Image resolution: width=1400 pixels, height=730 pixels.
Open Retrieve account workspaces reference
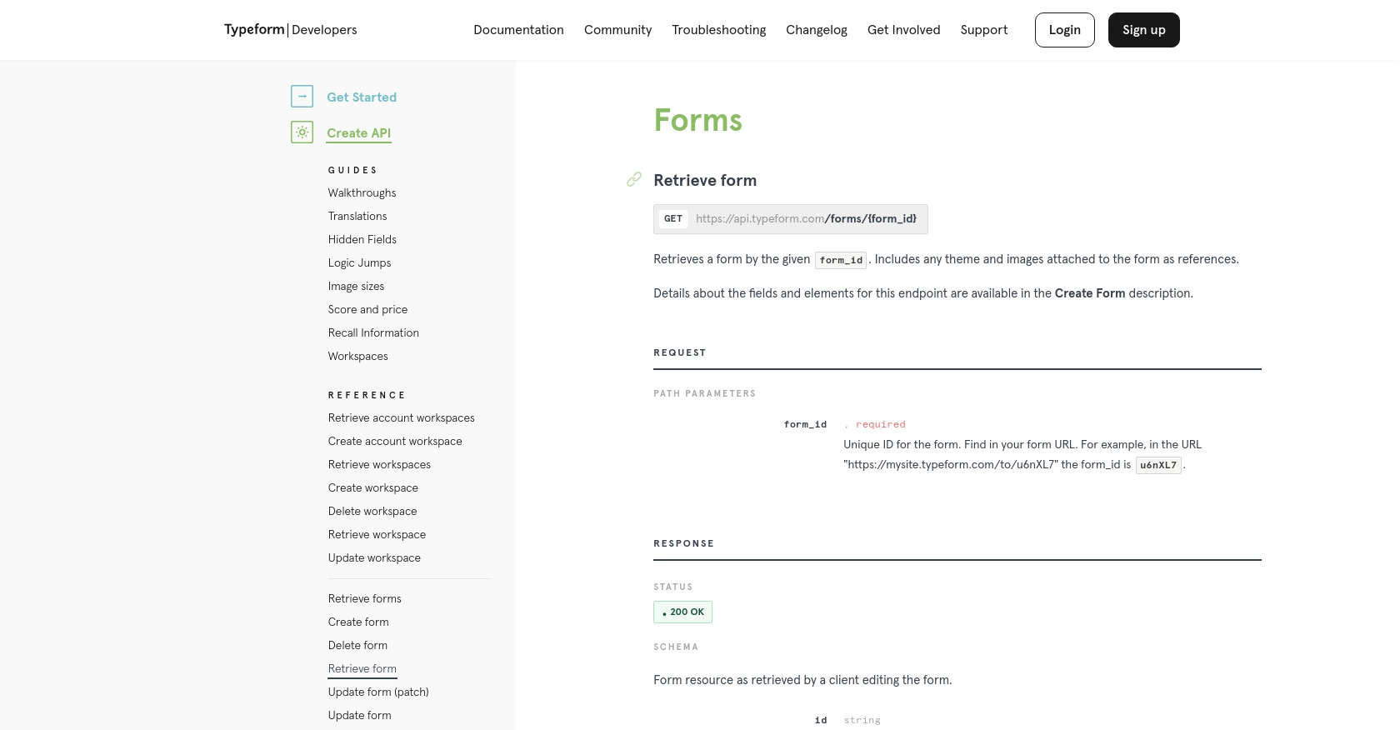click(401, 417)
